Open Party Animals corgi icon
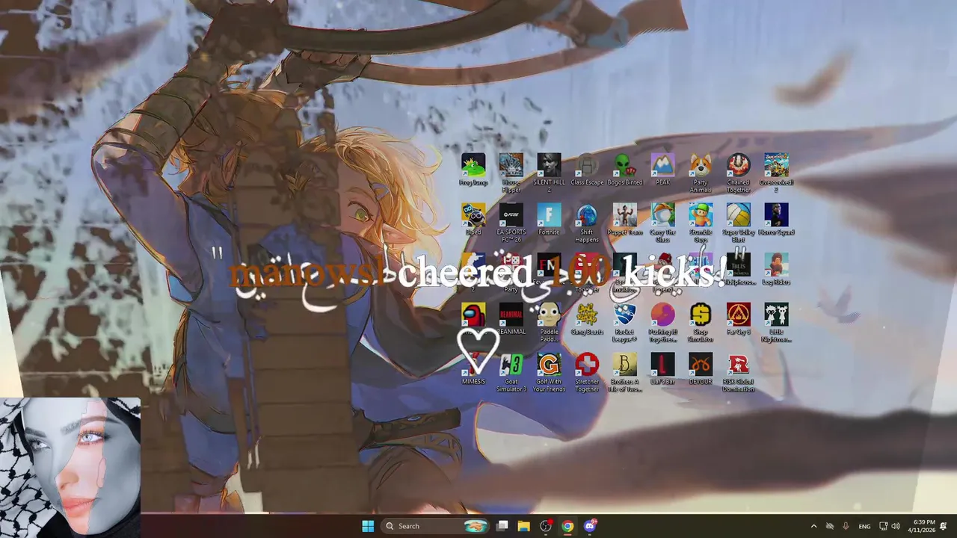This screenshot has height=538, width=957. coord(701,173)
